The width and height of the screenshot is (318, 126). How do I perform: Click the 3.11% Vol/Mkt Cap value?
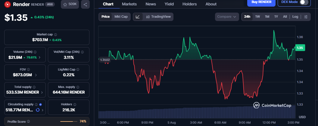[69, 58]
